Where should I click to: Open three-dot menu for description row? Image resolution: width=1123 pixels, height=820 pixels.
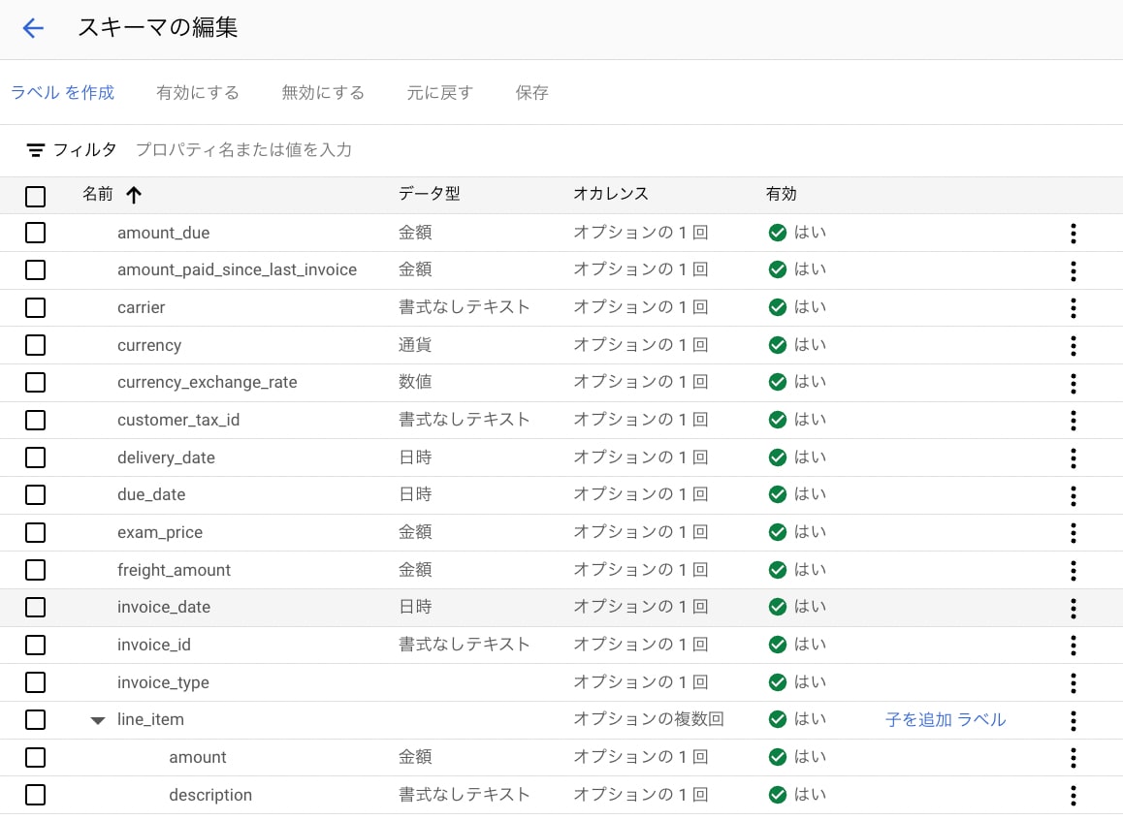click(1073, 796)
